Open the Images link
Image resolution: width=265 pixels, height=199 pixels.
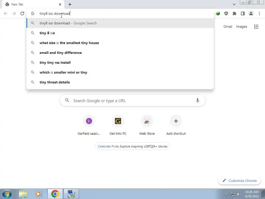tap(241, 27)
